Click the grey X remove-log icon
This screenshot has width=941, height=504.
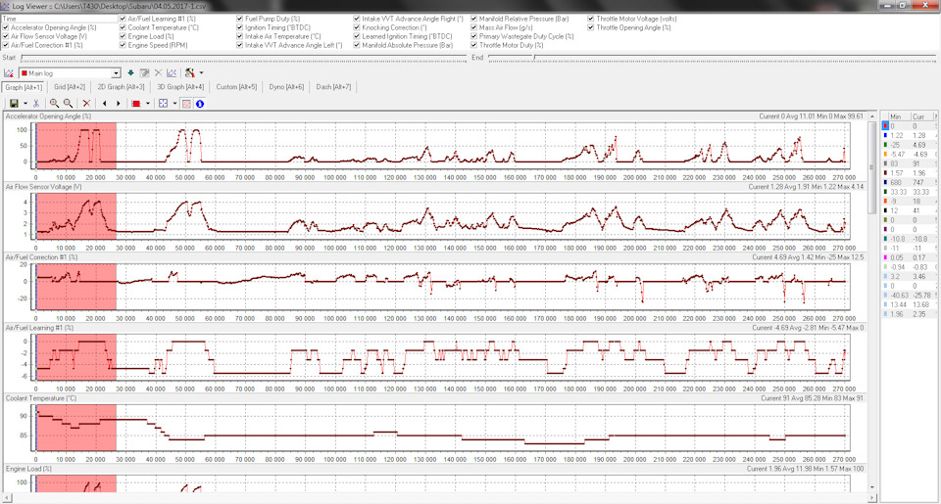(x=159, y=73)
